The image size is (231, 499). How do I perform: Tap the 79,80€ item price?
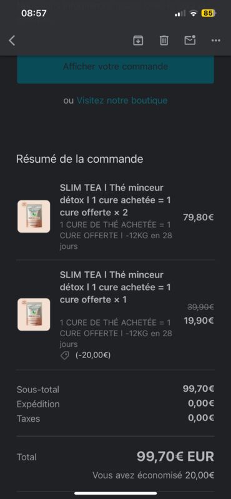pyautogui.click(x=198, y=217)
